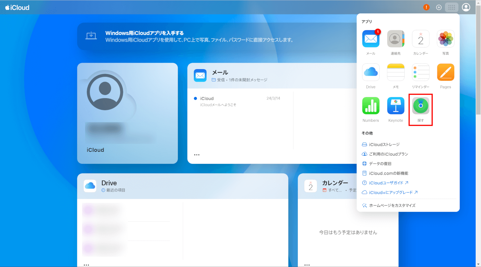This screenshot has width=481, height=267.
Task: Click the Calendar tile date icon
Action: click(311, 186)
